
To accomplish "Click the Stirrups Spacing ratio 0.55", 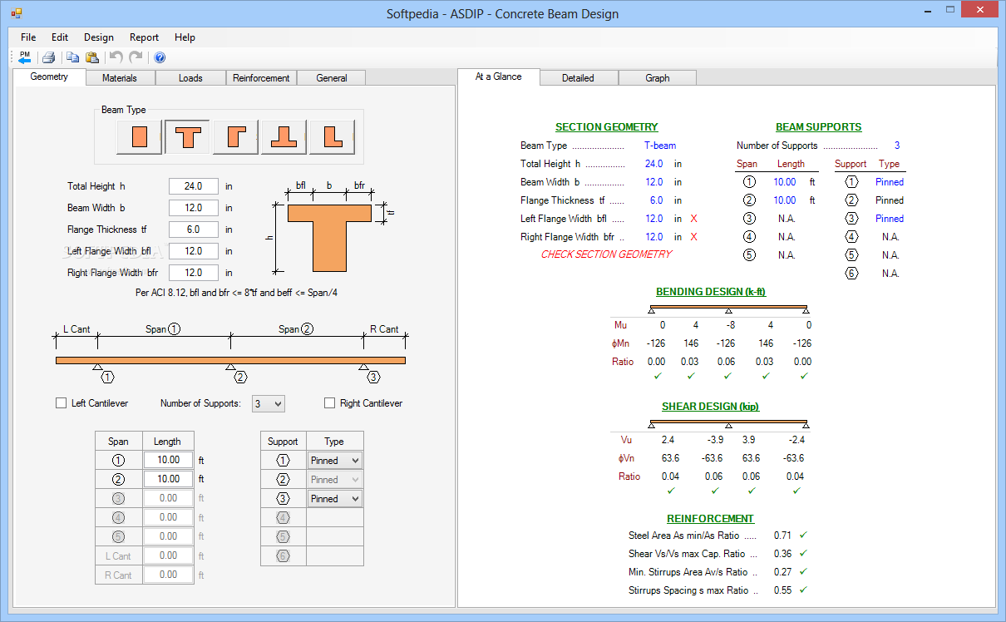I will (x=782, y=590).
